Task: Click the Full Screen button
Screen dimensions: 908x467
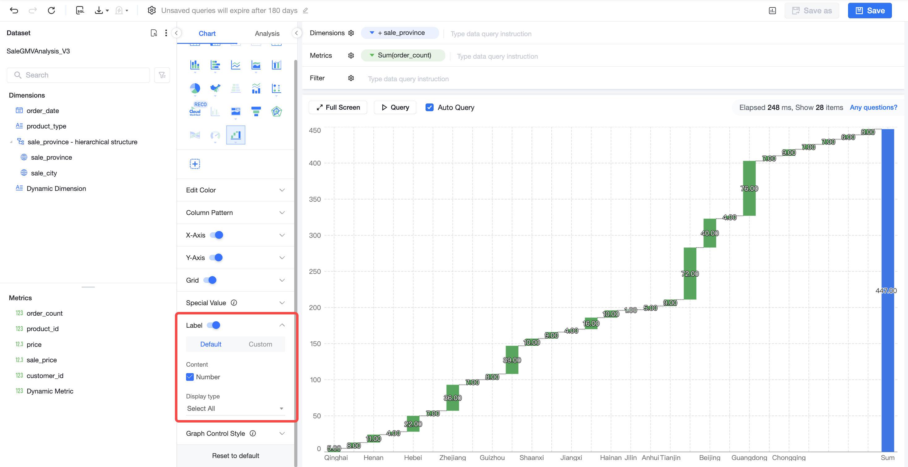Action: point(338,107)
